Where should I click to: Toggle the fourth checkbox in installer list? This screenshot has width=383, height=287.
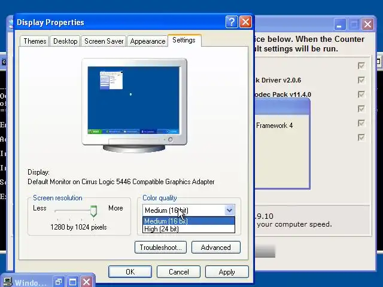361,109
